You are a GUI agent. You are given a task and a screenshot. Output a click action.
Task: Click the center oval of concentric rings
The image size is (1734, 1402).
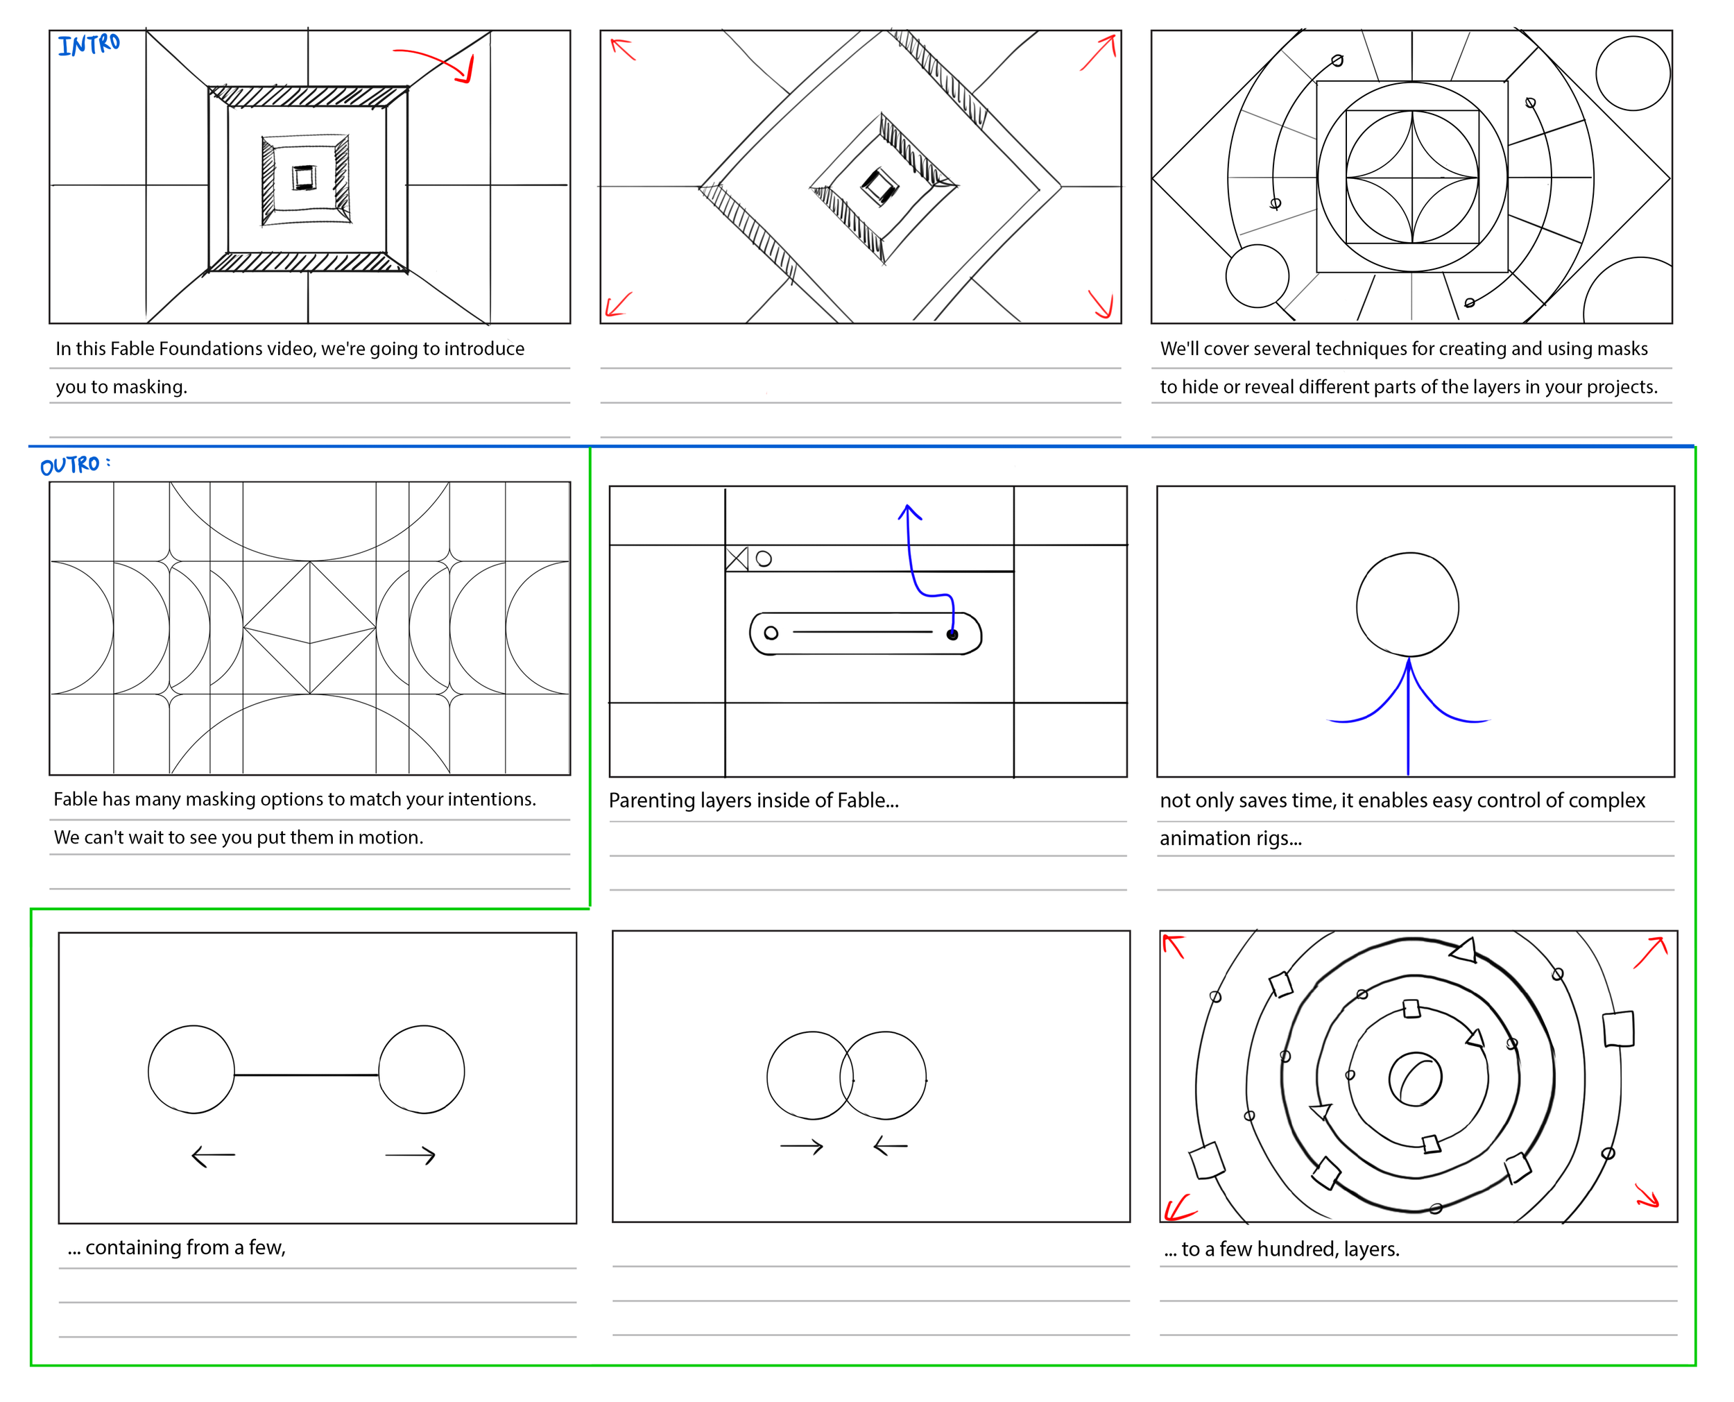coord(1415,1079)
